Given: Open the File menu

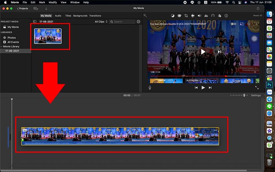Looking at the screenshot, I should tap(25, 2).
